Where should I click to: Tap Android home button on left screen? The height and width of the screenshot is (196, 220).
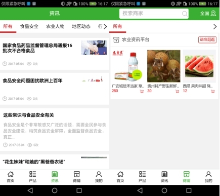click(55, 190)
